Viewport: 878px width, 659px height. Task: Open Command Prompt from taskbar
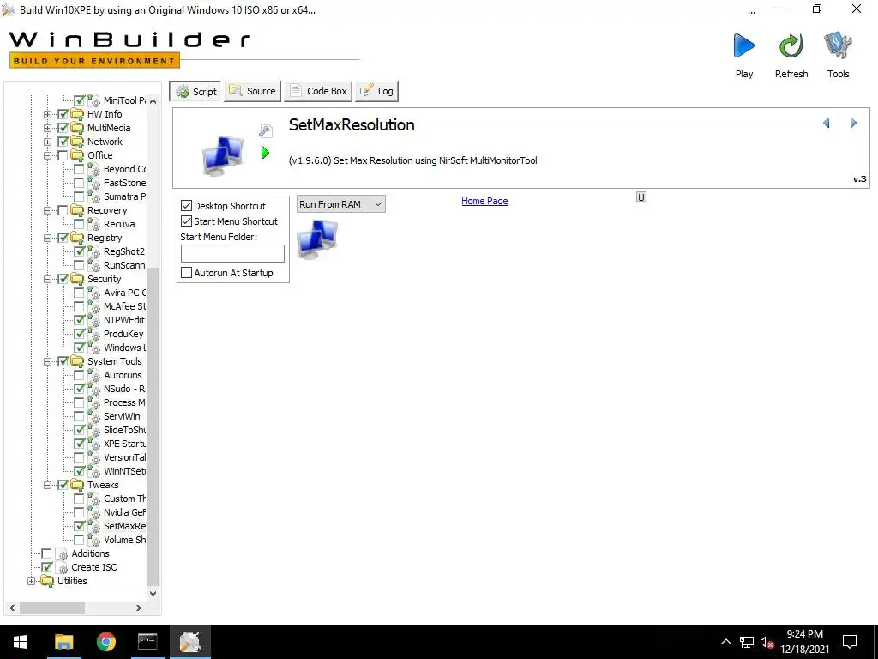click(147, 642)
